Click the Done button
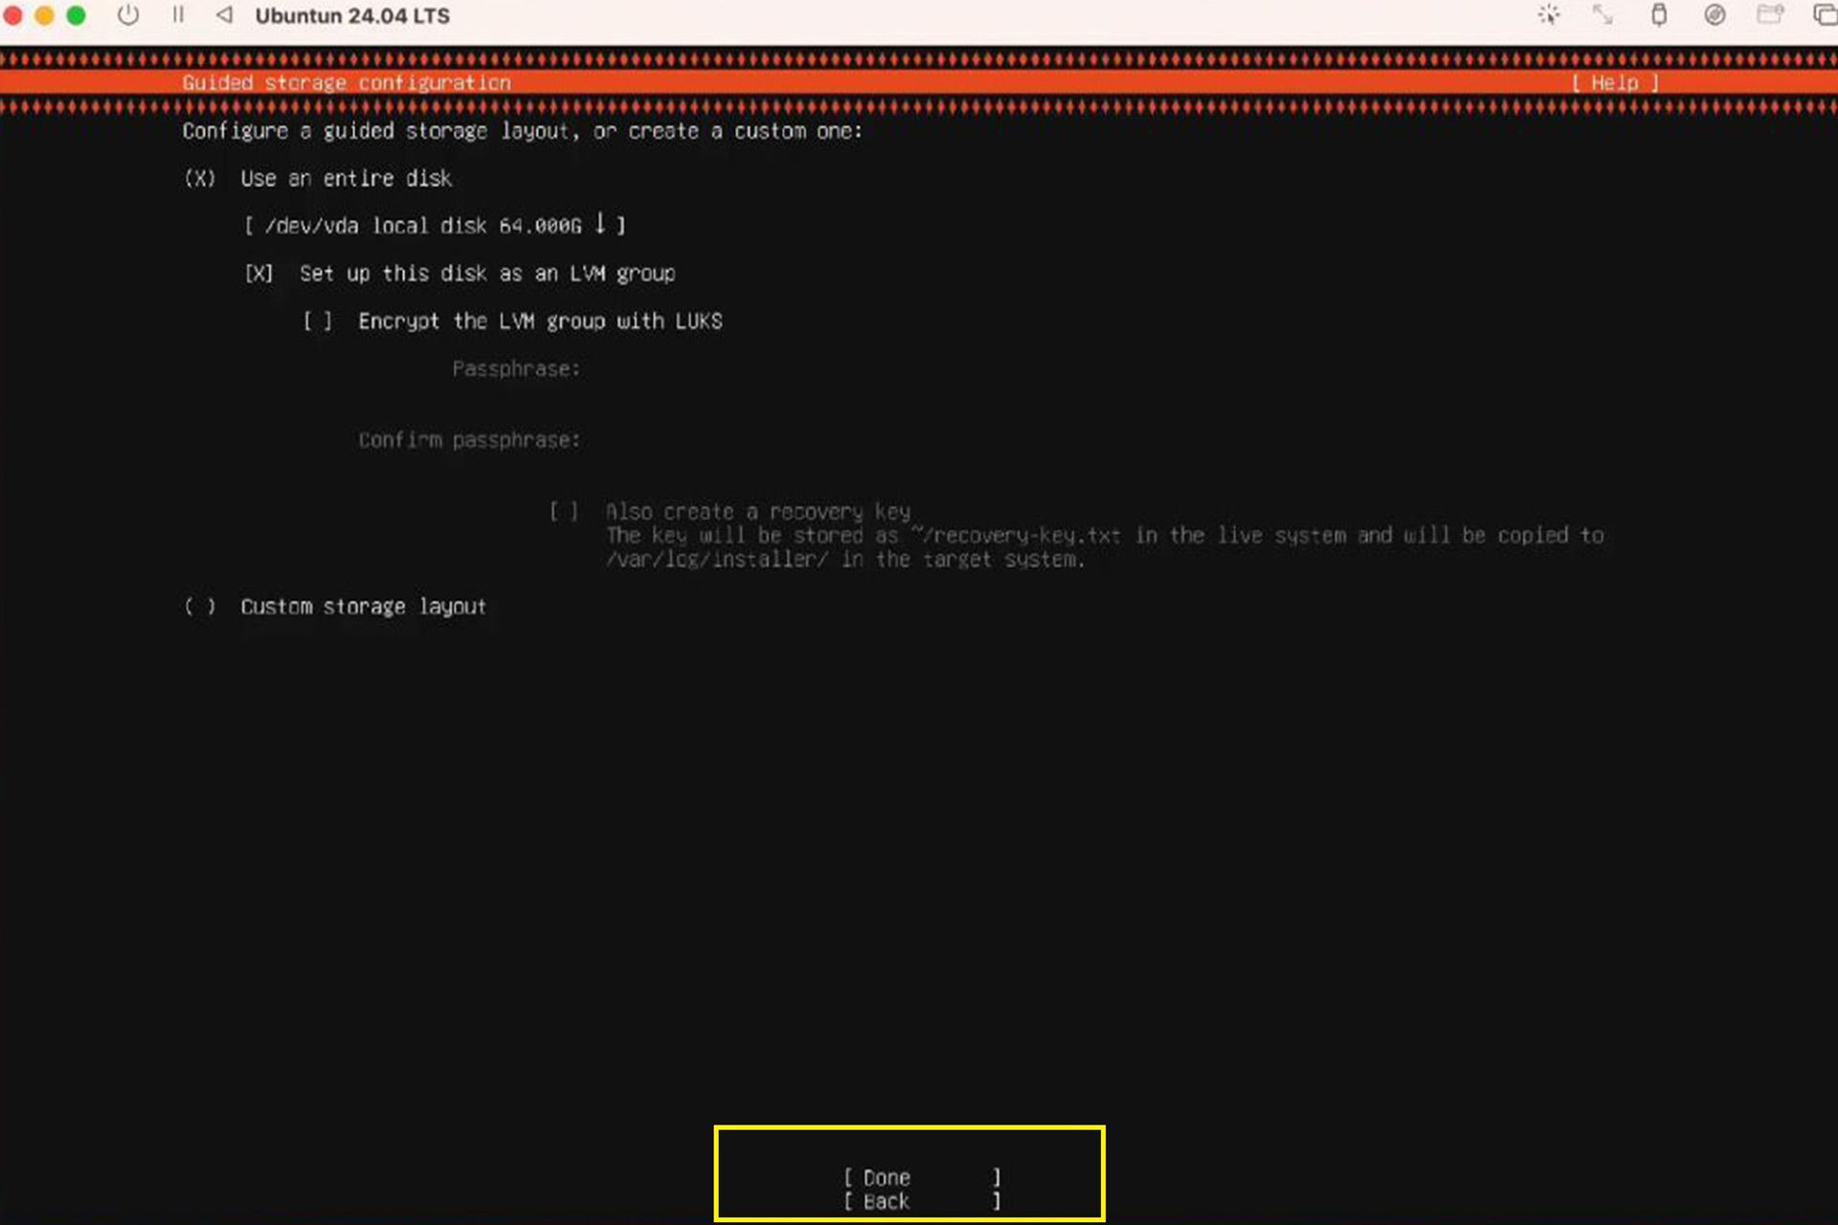This screenshot has height=1225, width=1838. tap(922, 1178)
